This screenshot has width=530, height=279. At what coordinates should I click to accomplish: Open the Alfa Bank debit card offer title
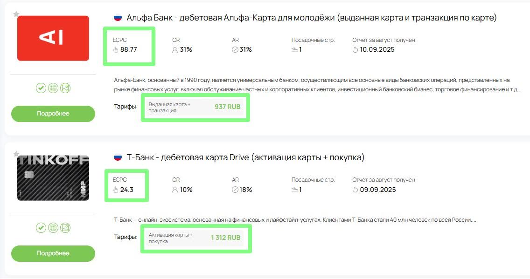click(x=311, y=18)
